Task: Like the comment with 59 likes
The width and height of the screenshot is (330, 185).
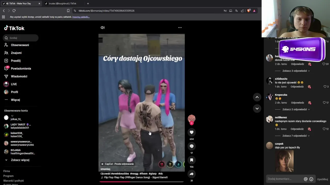Action: click(x=324, y=64)
